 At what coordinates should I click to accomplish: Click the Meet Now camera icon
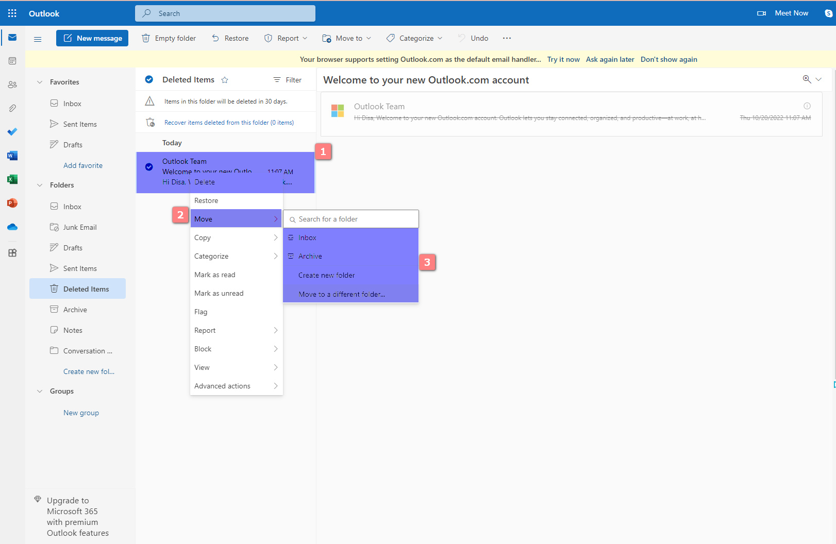click(x=761, y=13)
